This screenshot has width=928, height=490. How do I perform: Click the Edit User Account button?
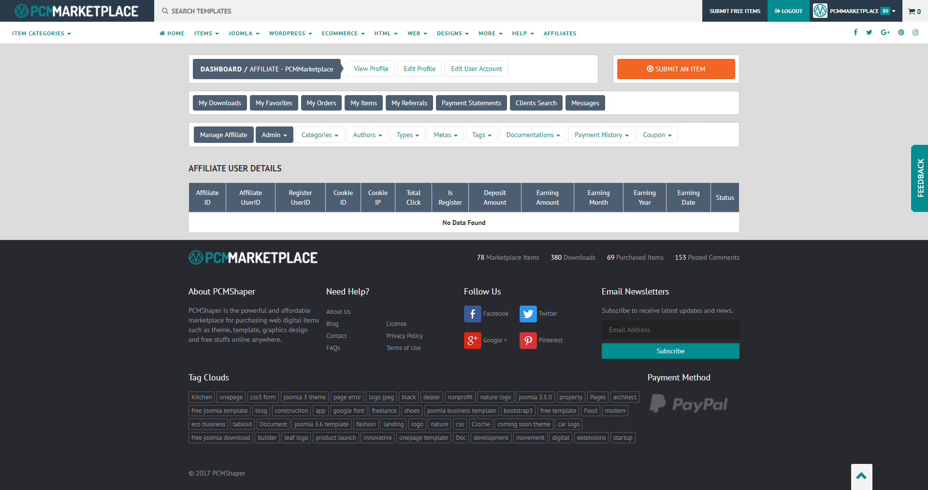(476, 69)
